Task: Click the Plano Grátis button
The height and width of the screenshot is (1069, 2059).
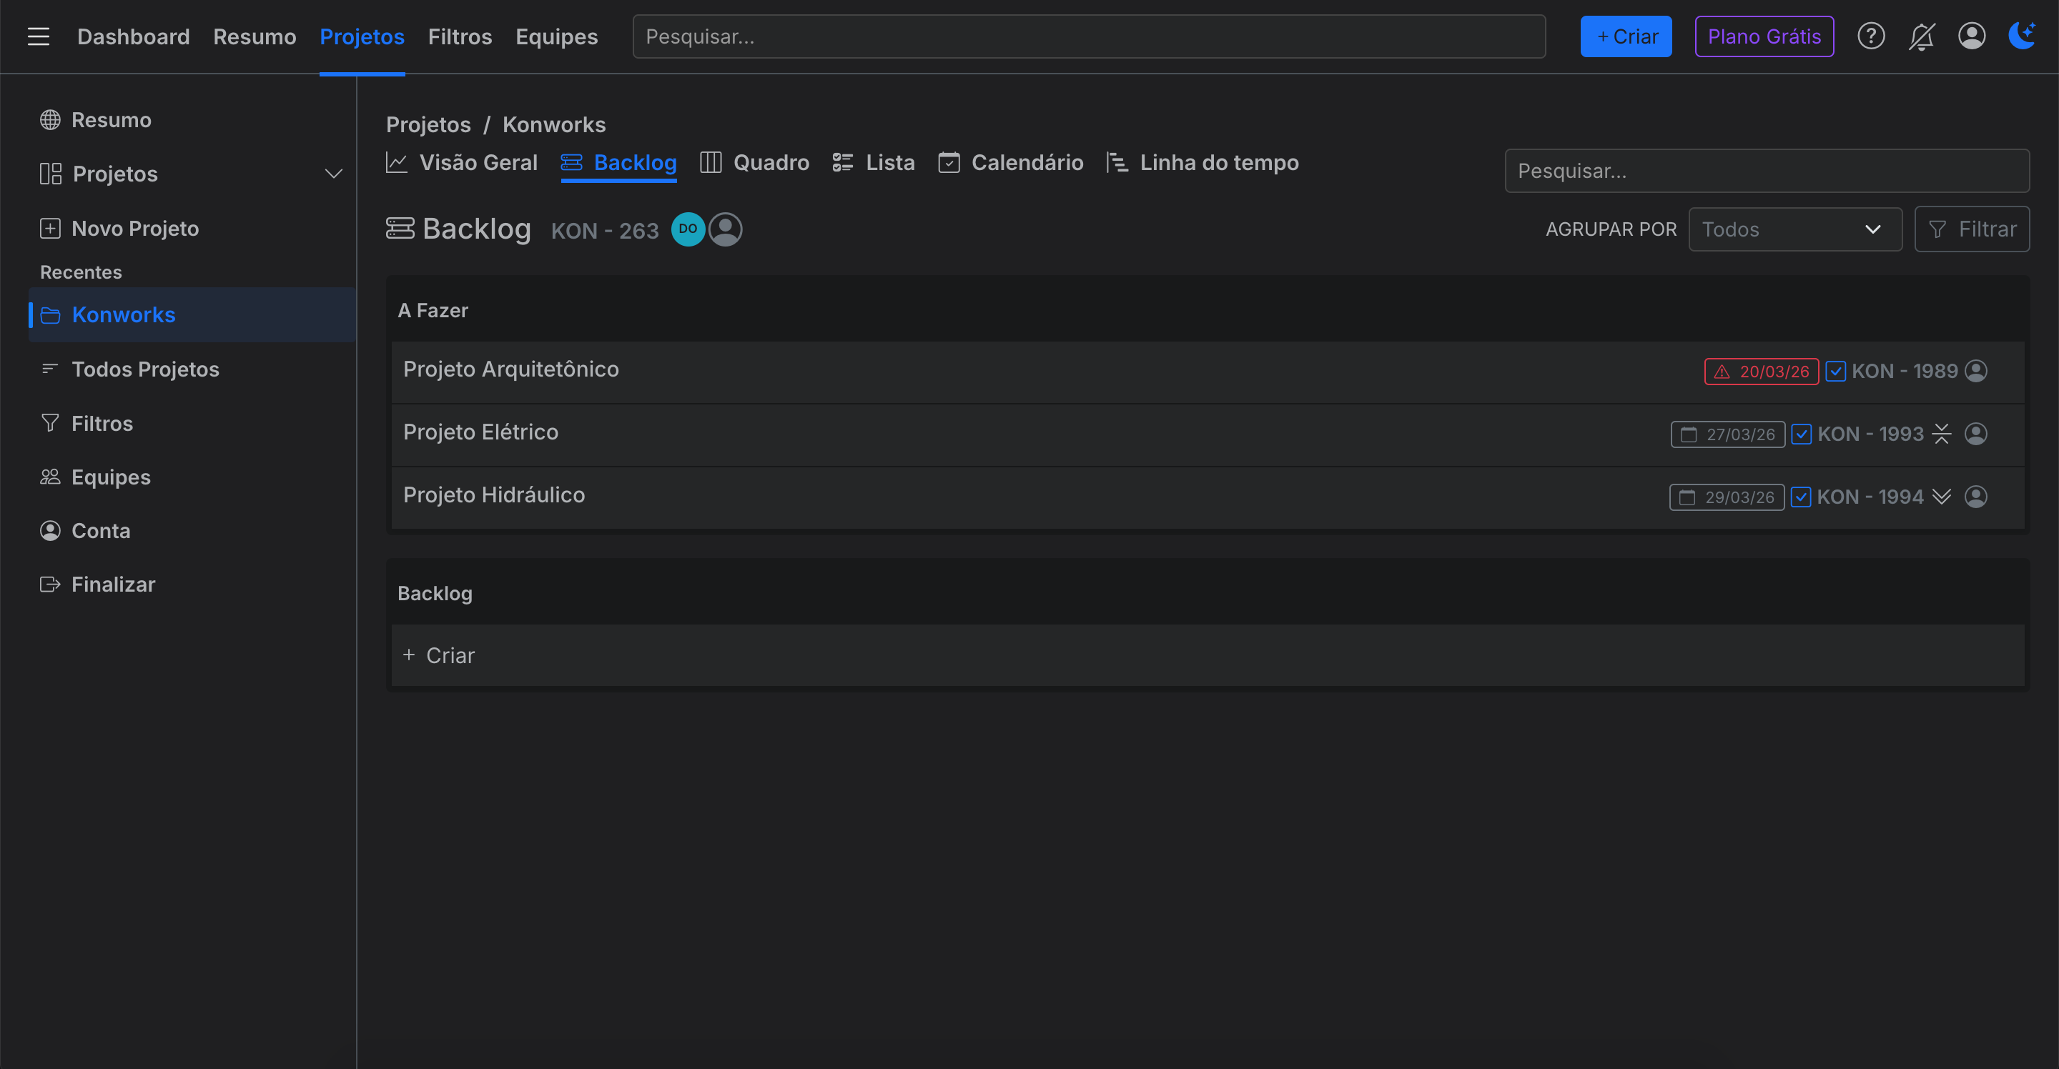Action: [1764, 36]
